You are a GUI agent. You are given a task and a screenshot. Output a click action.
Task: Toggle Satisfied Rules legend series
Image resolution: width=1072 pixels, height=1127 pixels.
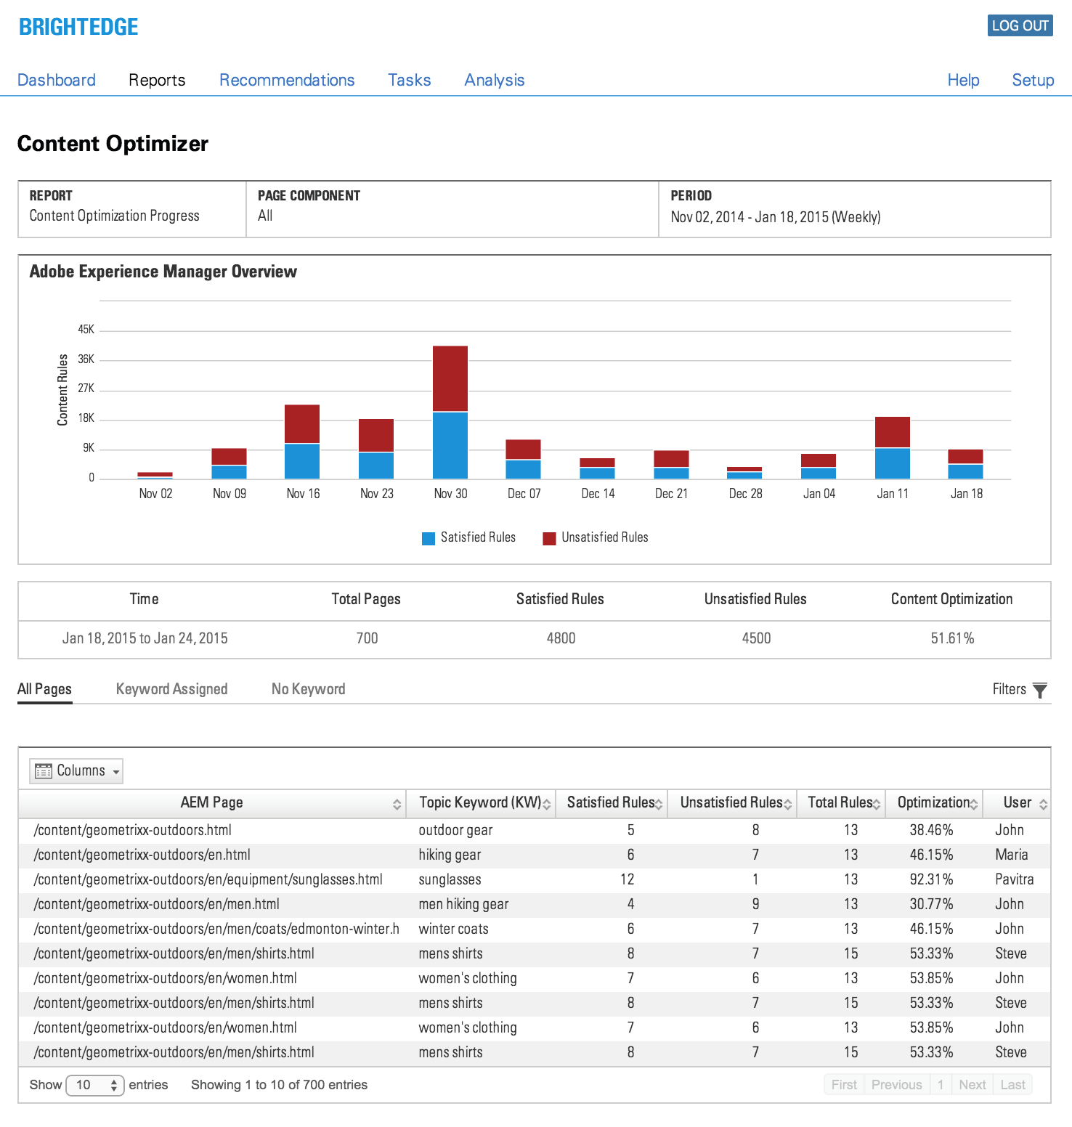[469, 537]
